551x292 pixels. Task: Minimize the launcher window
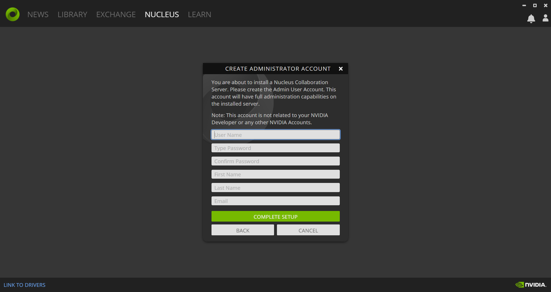(524, 5)
